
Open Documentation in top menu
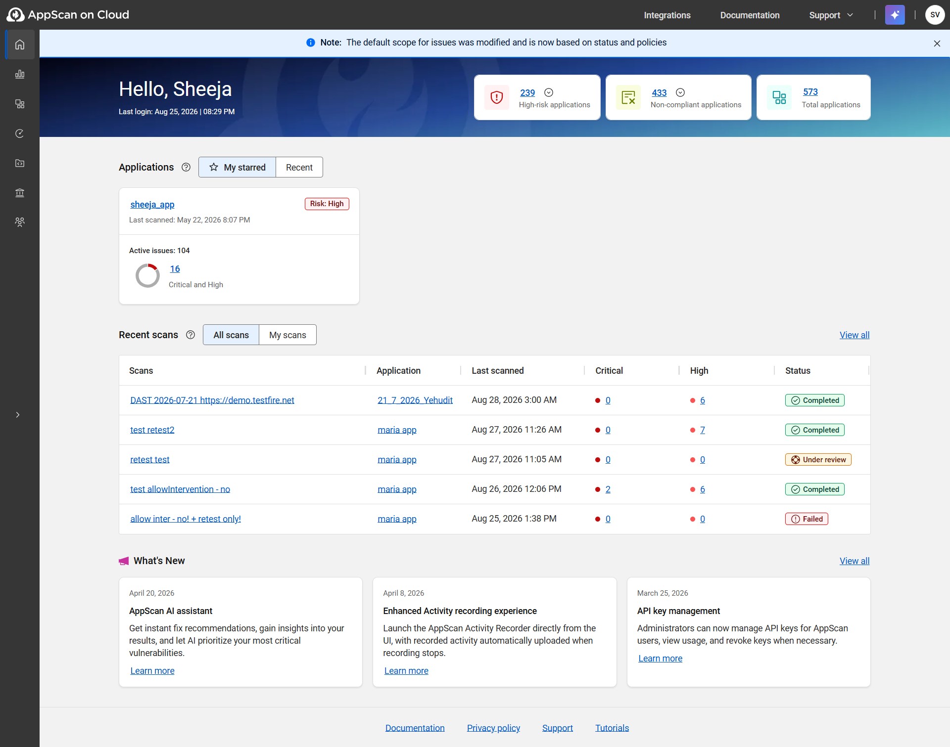750,15
